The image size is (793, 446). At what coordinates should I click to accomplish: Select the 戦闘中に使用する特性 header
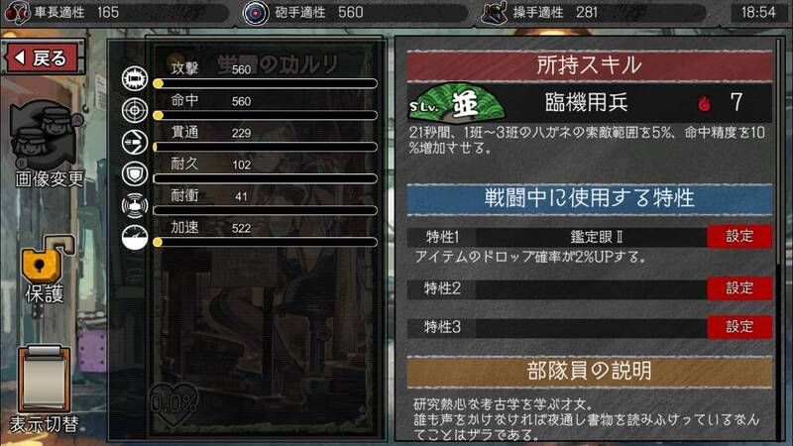coord(589,199)
